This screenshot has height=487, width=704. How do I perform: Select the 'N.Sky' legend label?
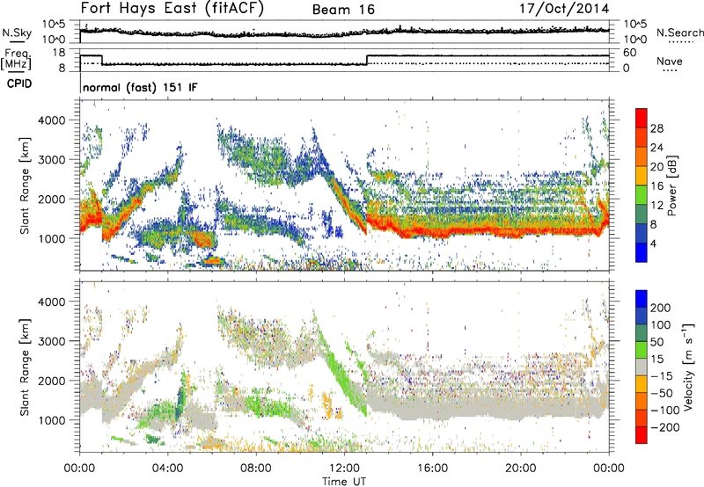tap(17, 33)
